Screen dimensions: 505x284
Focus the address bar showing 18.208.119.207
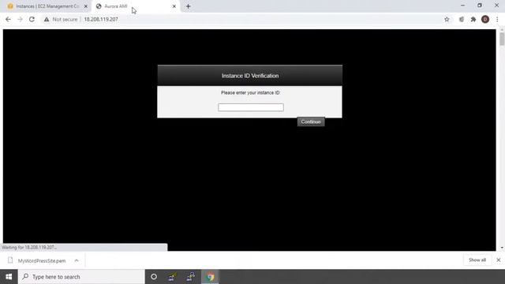[101, 19]
